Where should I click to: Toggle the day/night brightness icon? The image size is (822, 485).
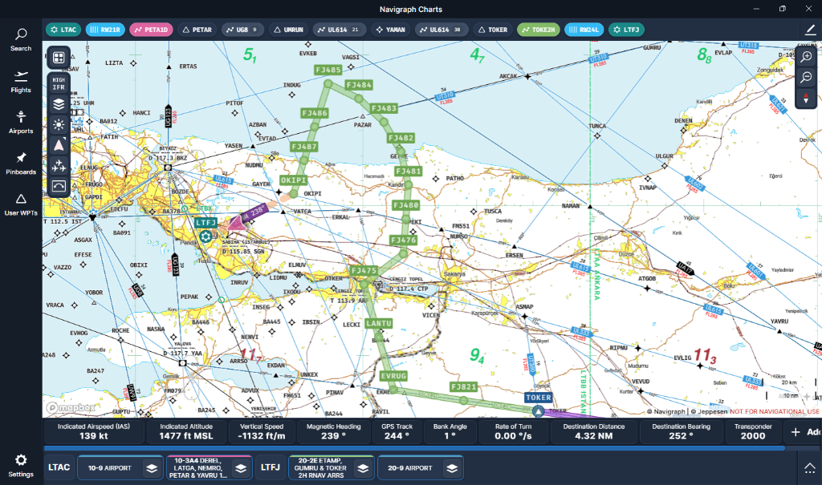point(59,124)
